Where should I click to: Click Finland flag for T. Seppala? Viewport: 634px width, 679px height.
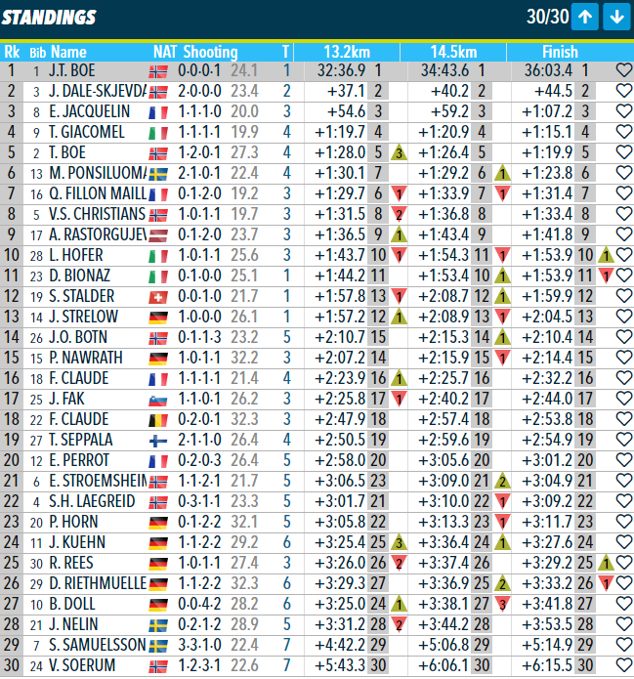[158, 440]
